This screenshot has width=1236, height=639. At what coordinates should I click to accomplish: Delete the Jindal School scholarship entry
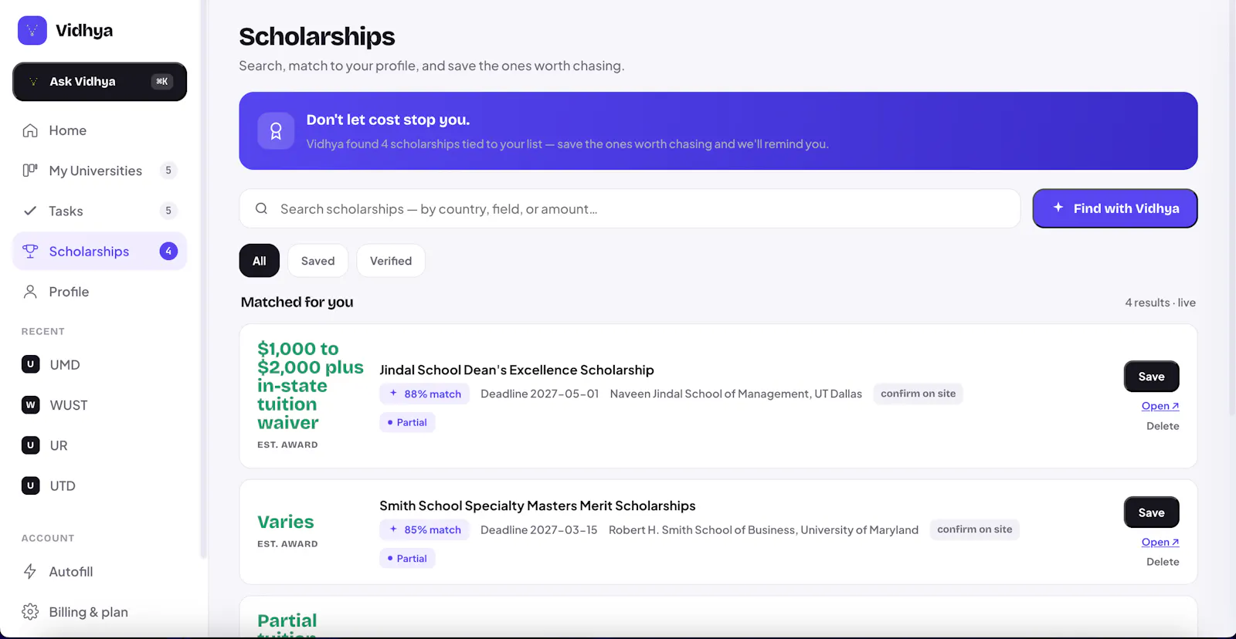pyautogui.click(x=1163, y=426)
